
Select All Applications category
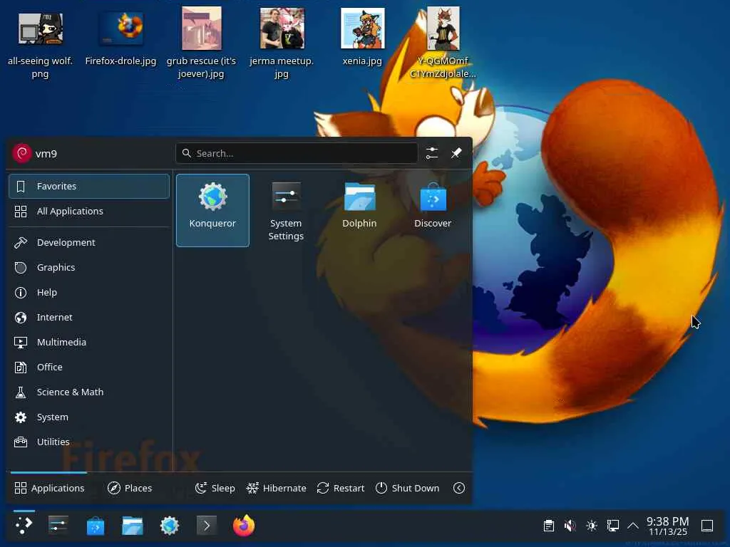[89, 211]
